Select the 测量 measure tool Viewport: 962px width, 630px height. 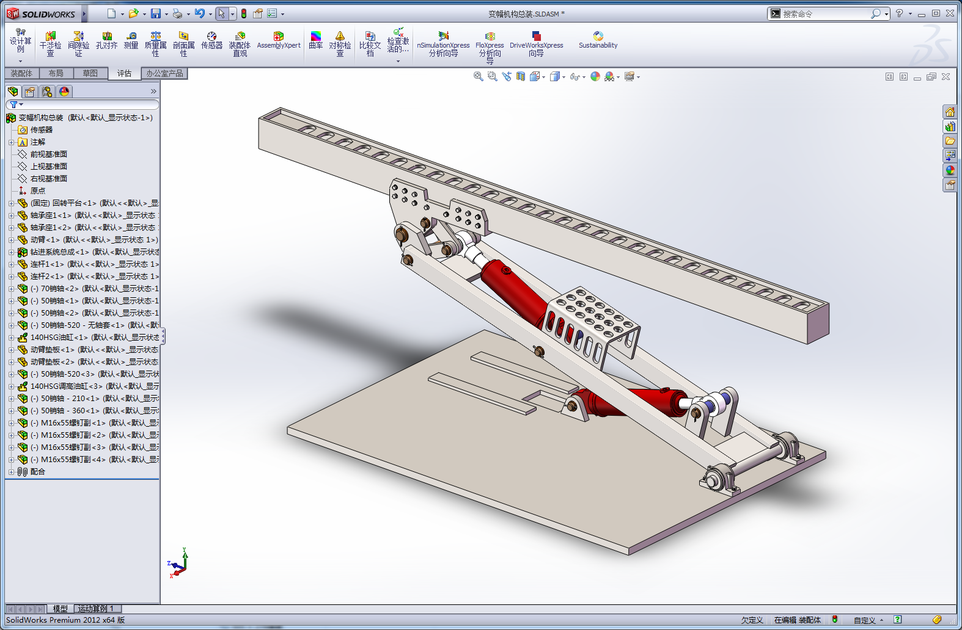[x=131, y=41]
